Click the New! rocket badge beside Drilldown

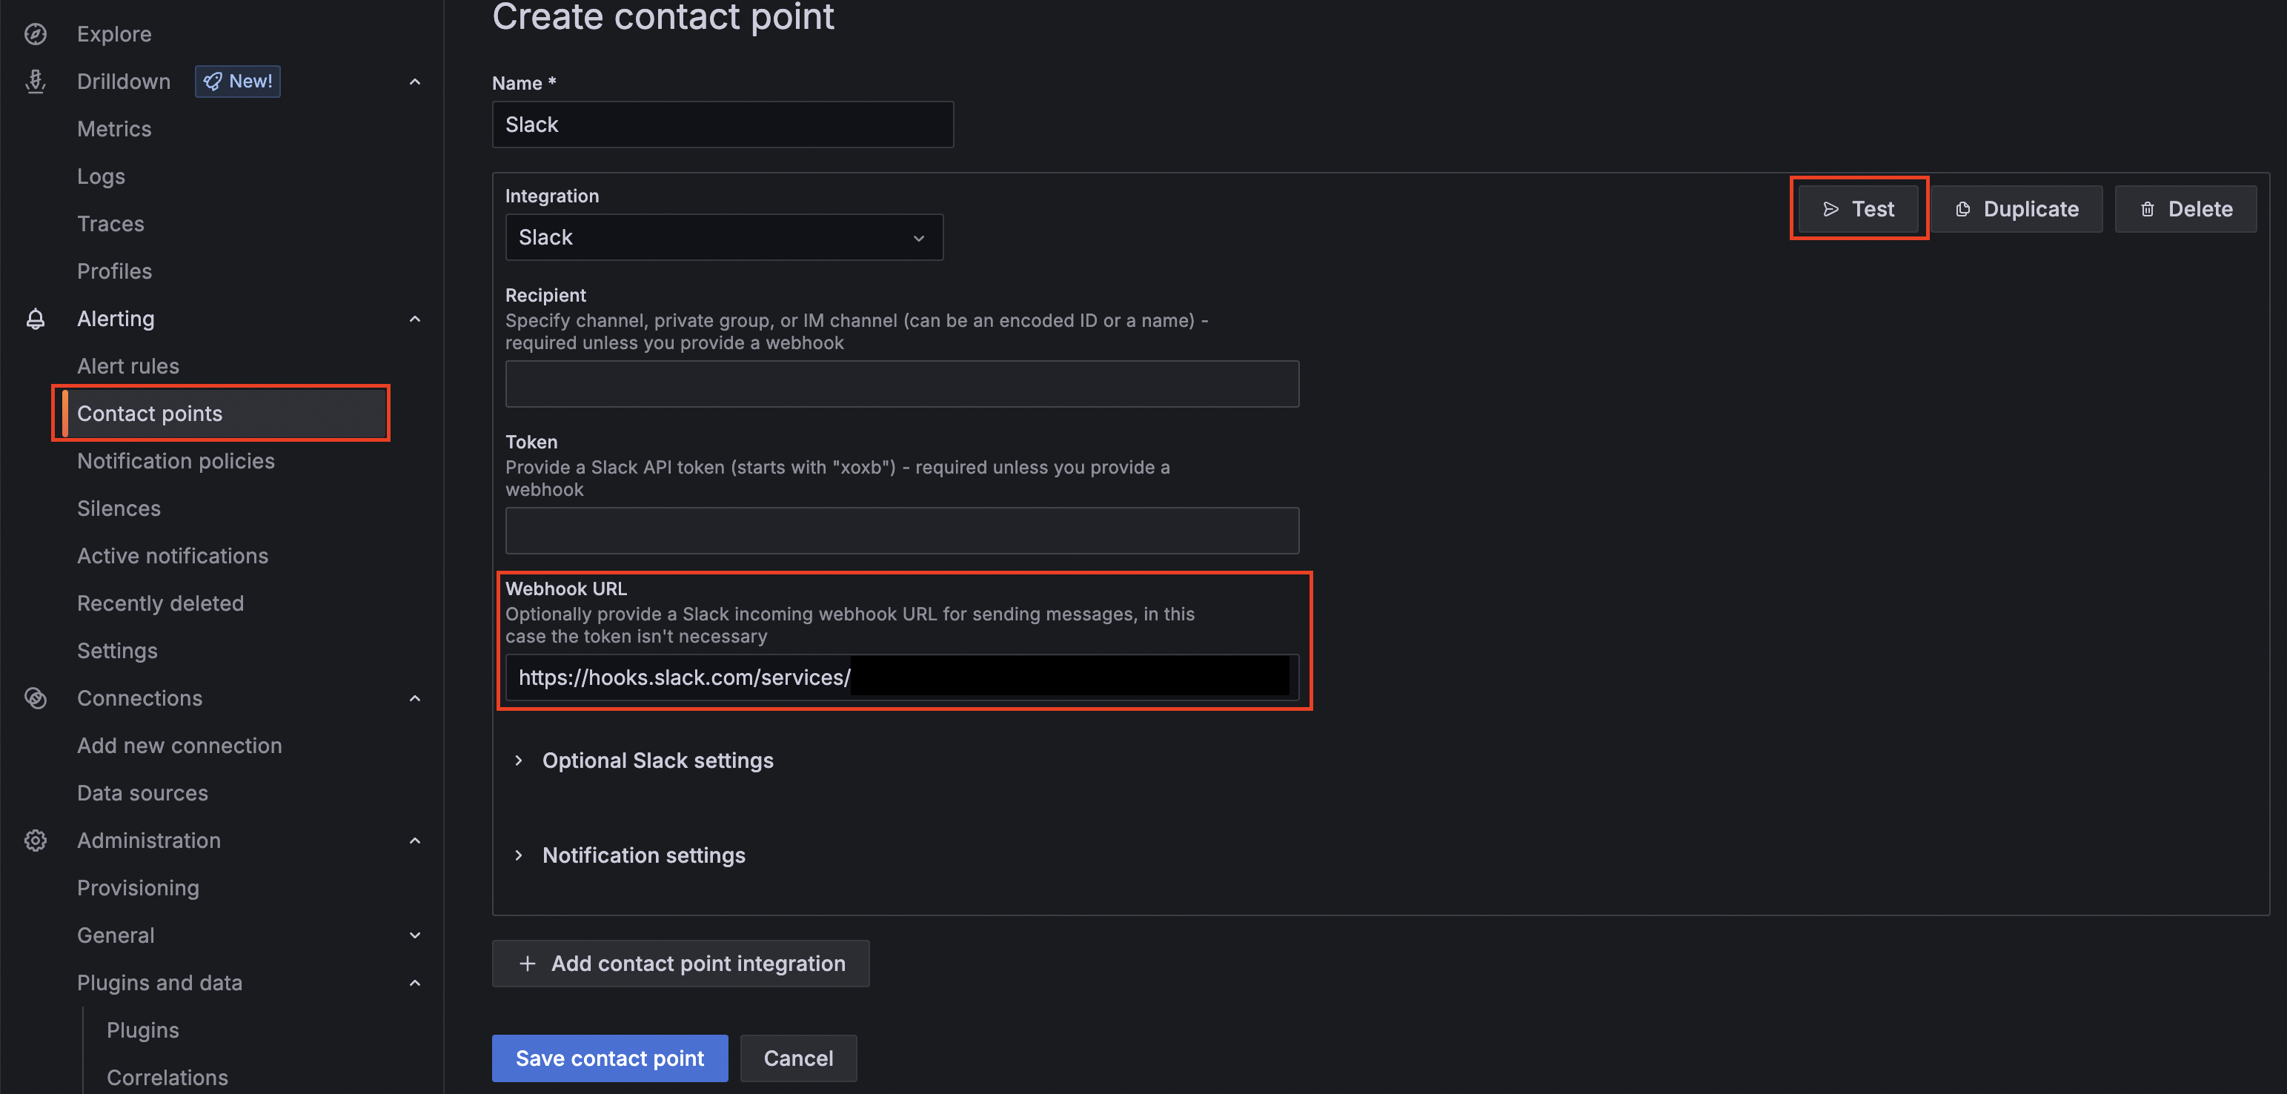238,82
